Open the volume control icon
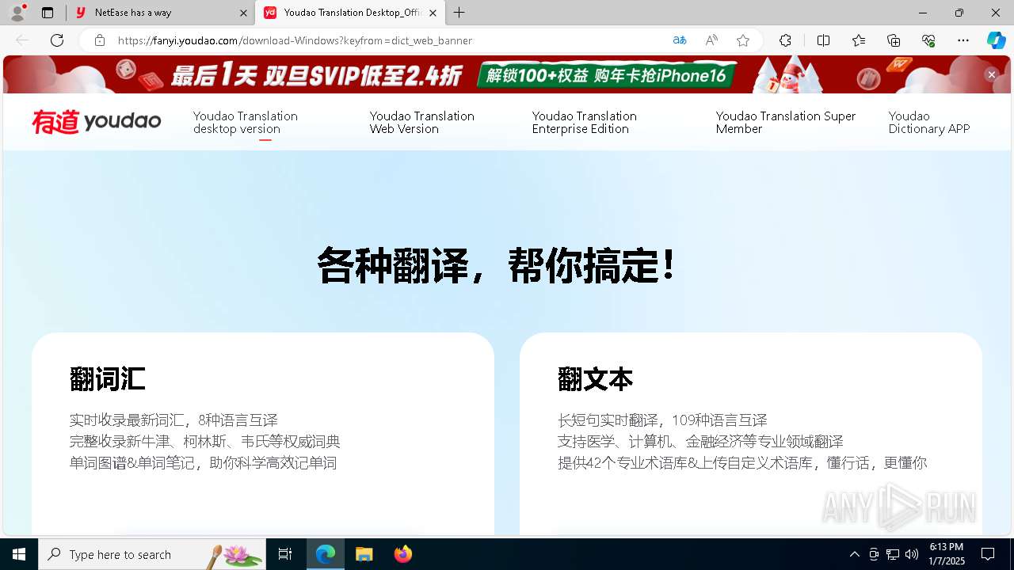Screen dimensions: 1014x570 [x=912, y=554]
